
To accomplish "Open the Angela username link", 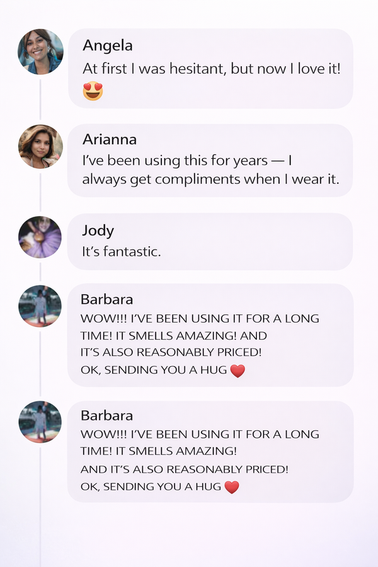I will (108, 46).
